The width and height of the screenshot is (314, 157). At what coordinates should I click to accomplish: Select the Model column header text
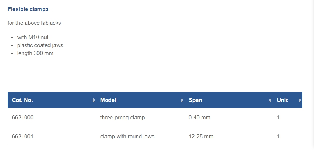[108, 100]
